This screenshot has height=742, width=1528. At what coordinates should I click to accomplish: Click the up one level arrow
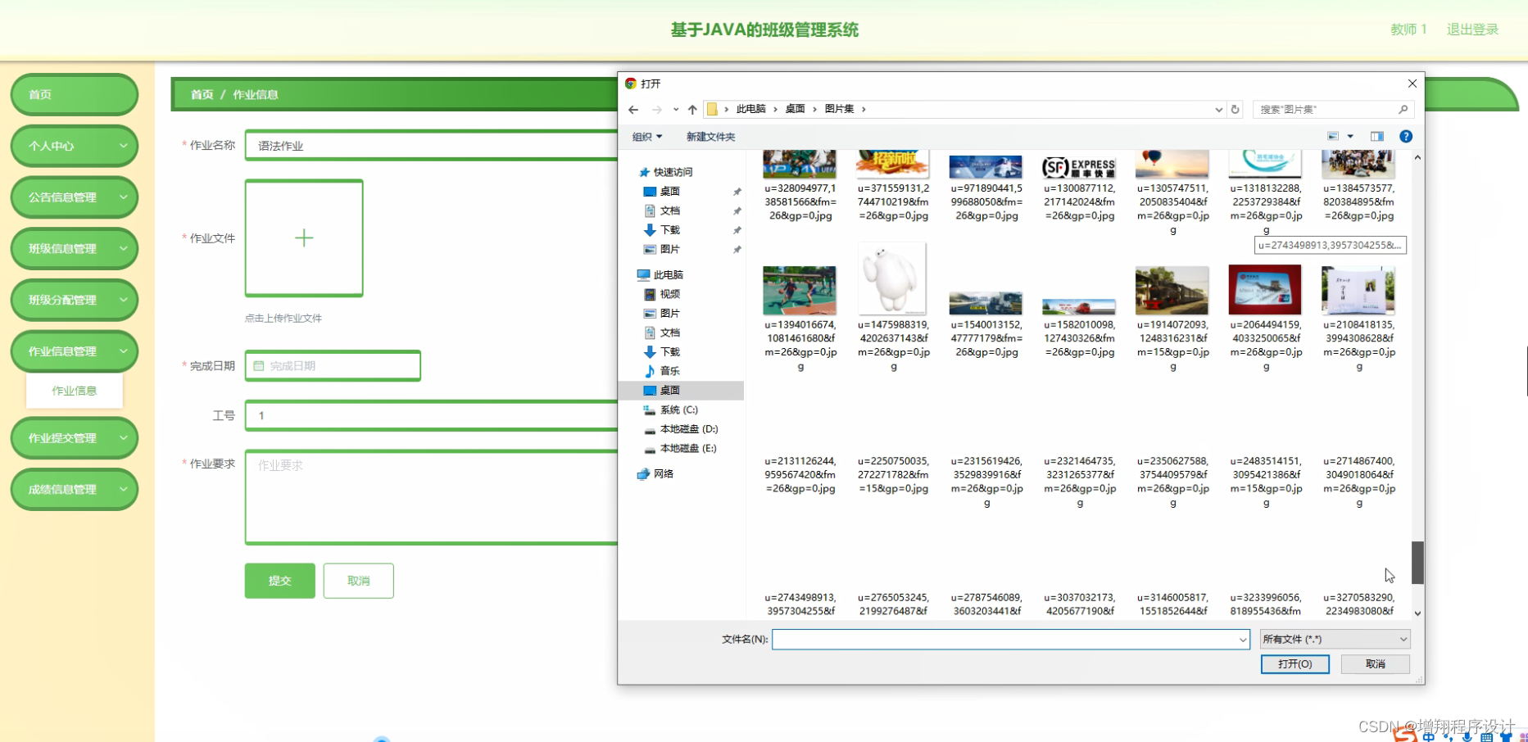691,109
